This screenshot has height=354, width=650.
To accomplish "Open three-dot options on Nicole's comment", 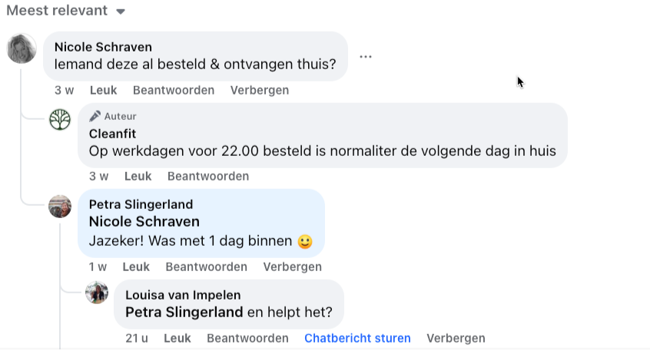I will click(x=365, y=56).
